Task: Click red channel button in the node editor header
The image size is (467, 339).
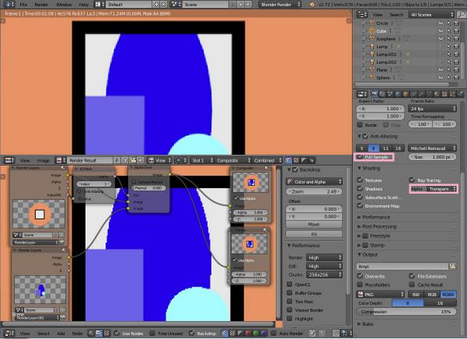Action: (248, 333)
